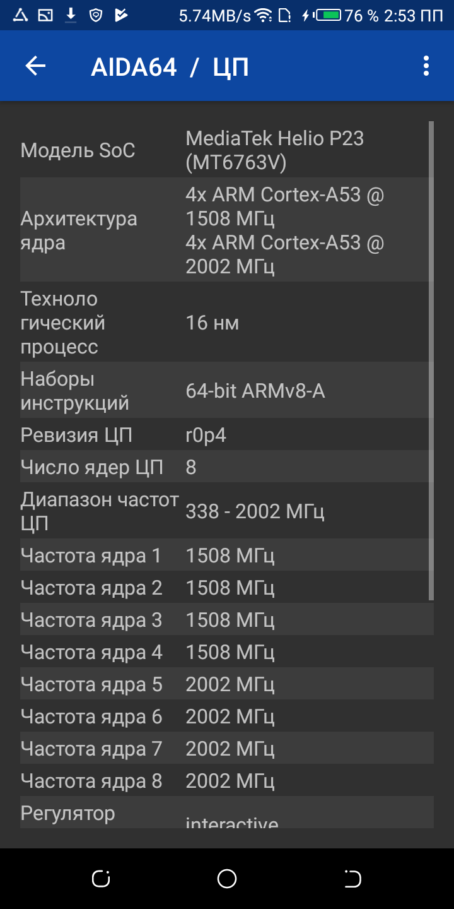Open the three-dot overflow menu
The image size is (454, 909).
426,66
